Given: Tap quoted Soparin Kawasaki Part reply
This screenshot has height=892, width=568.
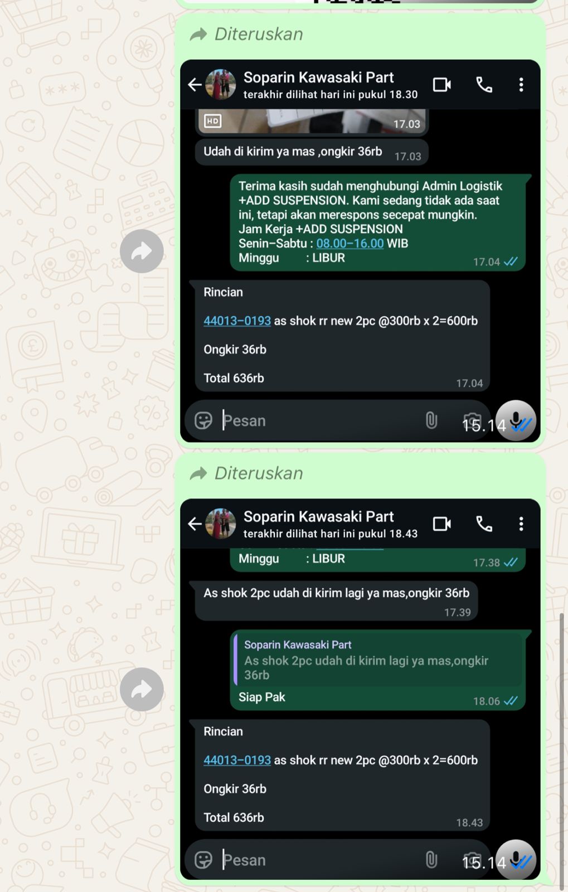Looking at the screenshot, I should pyautogui.click(x=378, y=660).
